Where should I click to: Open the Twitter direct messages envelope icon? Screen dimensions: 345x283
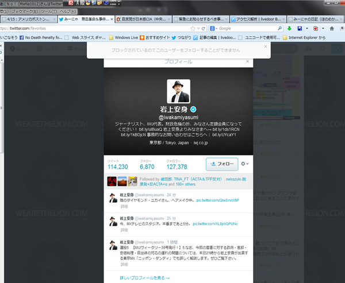click(x=308, y=49)
